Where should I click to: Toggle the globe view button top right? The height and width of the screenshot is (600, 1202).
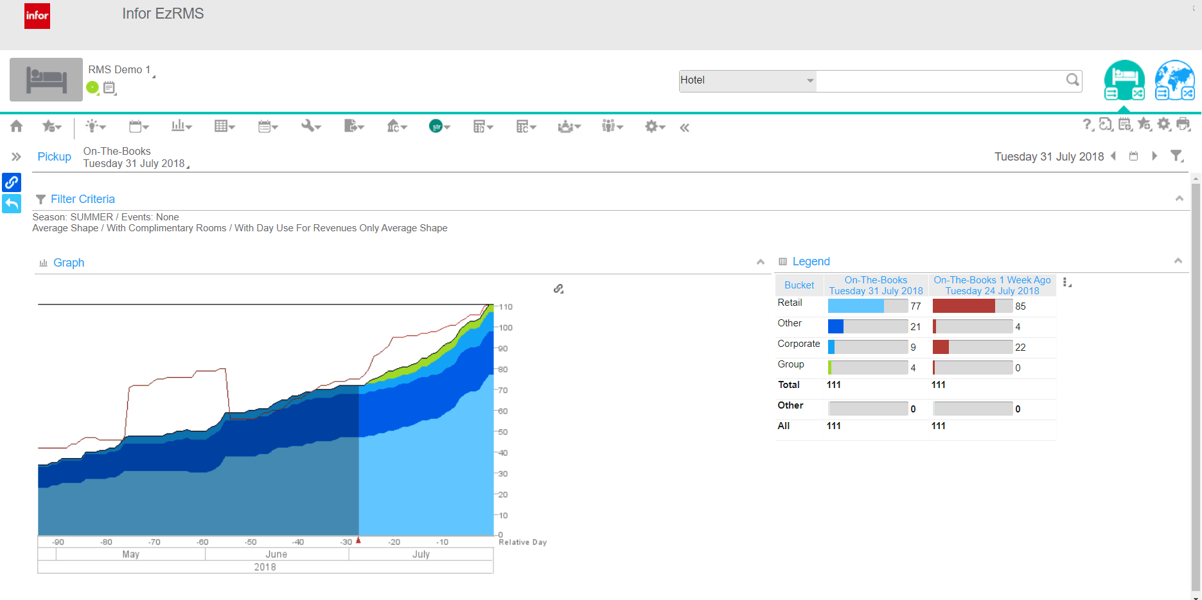tap(1174, 80)
